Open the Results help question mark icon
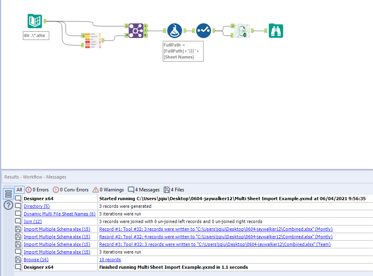The width and height of the screenshot is (373, 276). (8, 205)
